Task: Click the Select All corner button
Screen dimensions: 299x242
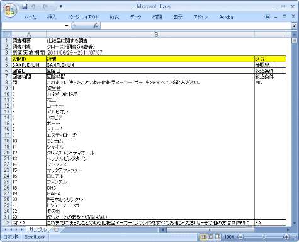Action: pyautogui.click(x=6, y=35)
